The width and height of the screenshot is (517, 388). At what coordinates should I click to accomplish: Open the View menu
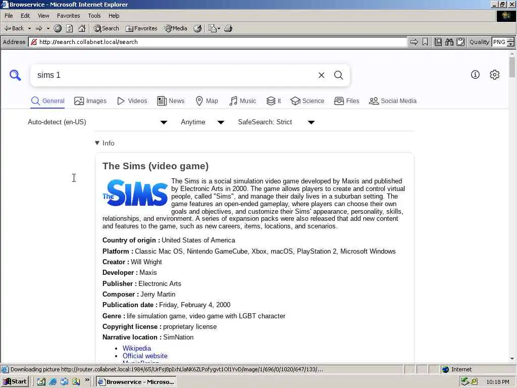[x=43, y=16]
